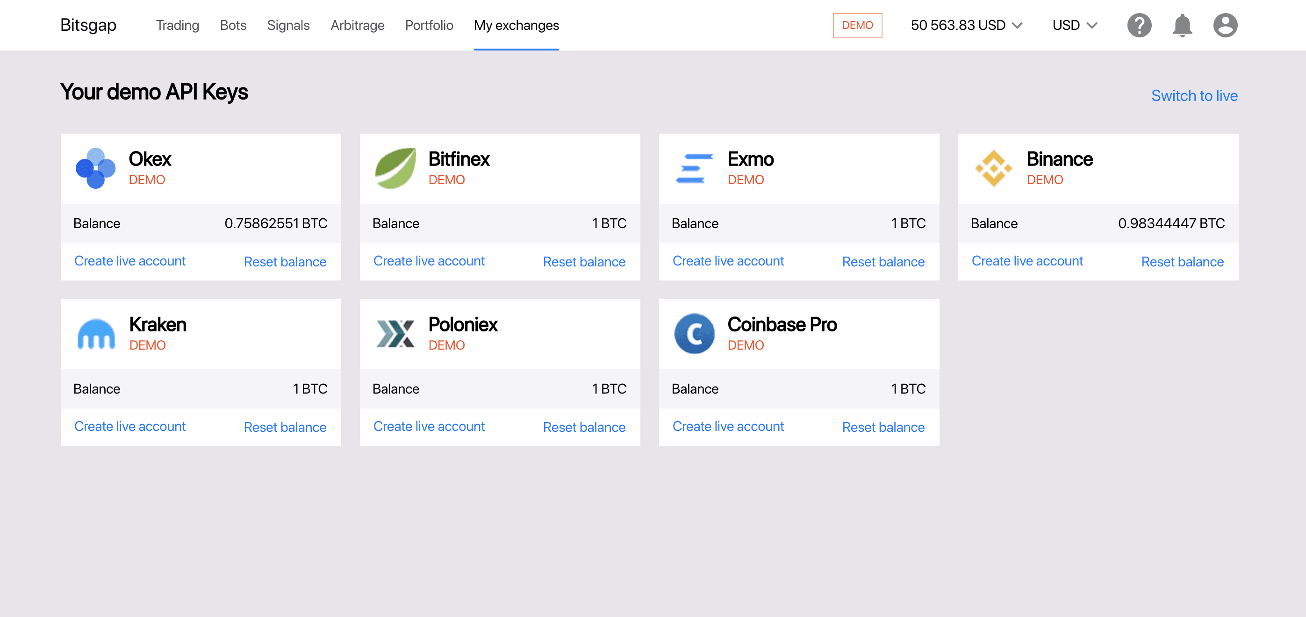Click Bitfinex 1 BTC balance value

tap(609, 223)
